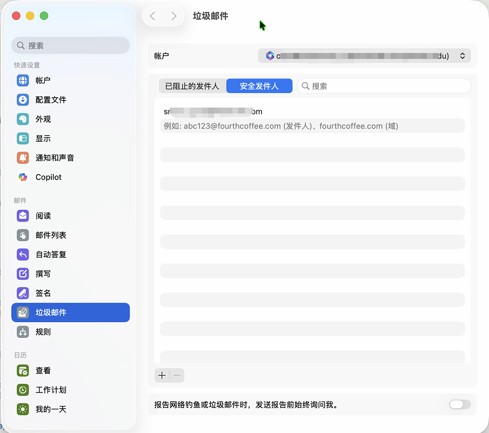Click the sidebar 搜索 field
The image size is (489, 433).
pos(70,45)
